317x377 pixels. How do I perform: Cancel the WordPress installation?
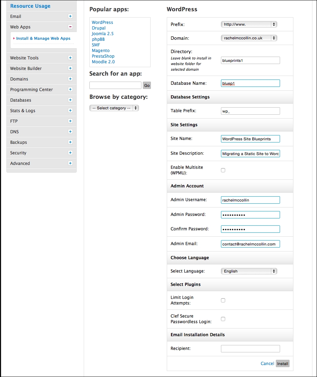pyautogui.click(x=267, y=364)
